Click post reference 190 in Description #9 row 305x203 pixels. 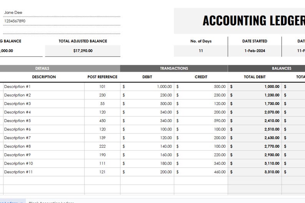102,155
